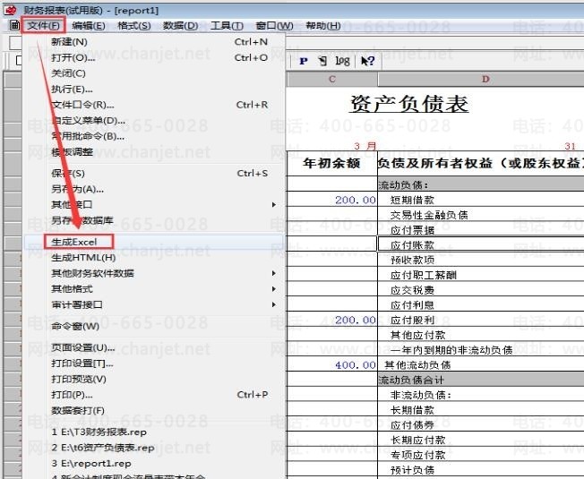This screenshot has height=479, width=584.
Task: Click the 应付利息 cell
Action: (x=481, y=304)
